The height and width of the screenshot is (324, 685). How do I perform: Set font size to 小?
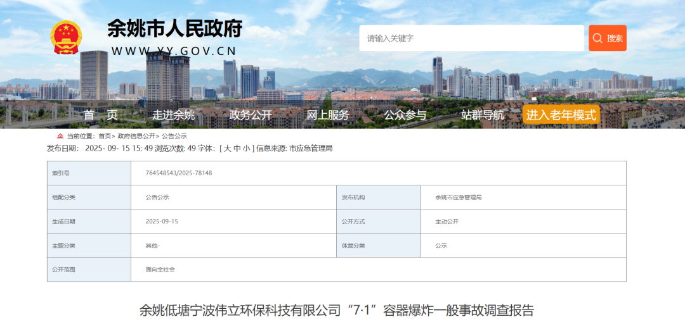(246, 149)
